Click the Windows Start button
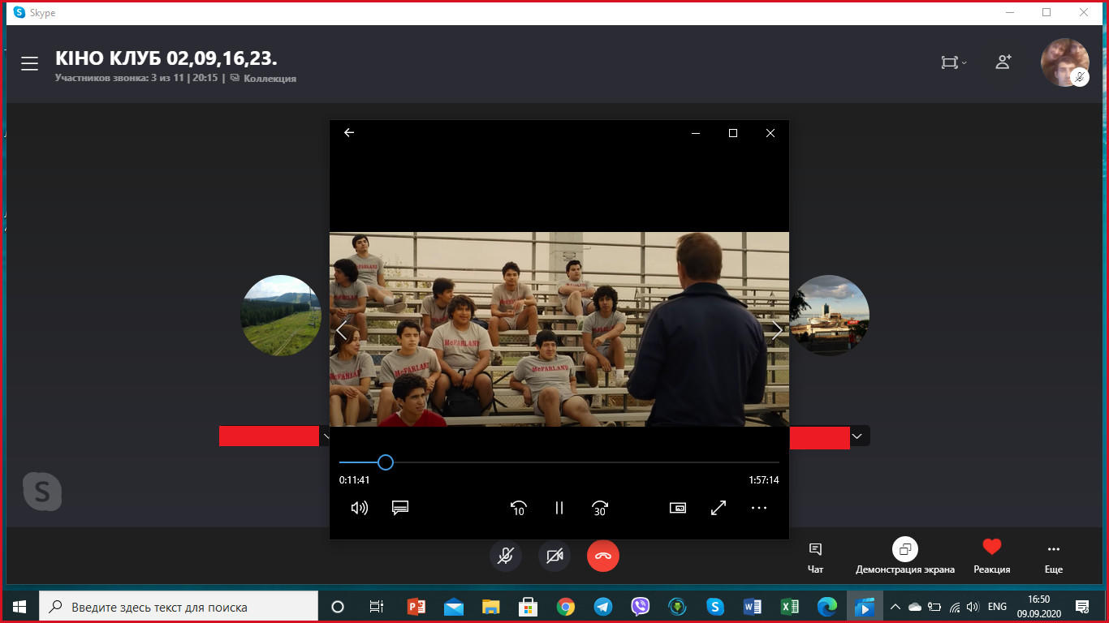Viewport: 1109px width, 623px height. 19,606
